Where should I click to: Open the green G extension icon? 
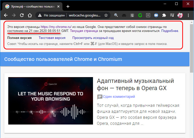140,15
